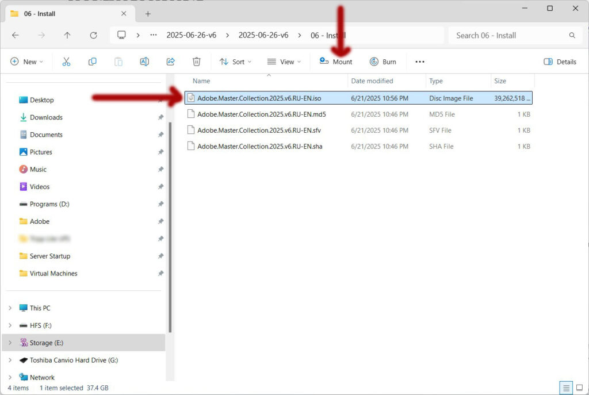Click the Search 06 - Install field

click(509, 35)
